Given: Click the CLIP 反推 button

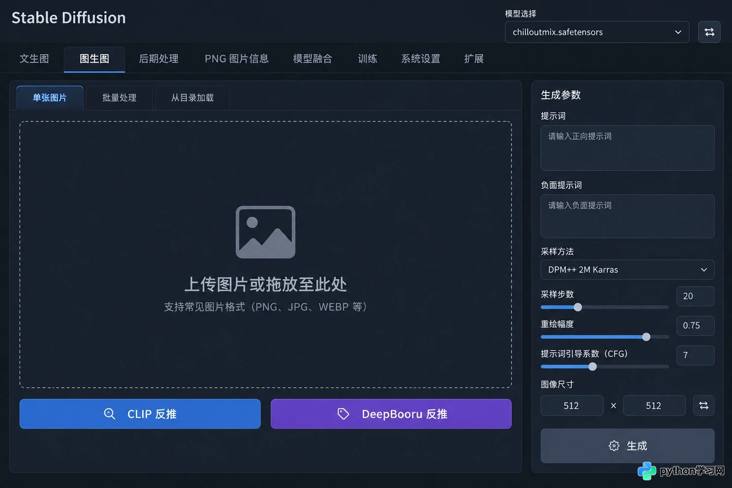Looking at the screenshot, I should click(x=140, y=414).
